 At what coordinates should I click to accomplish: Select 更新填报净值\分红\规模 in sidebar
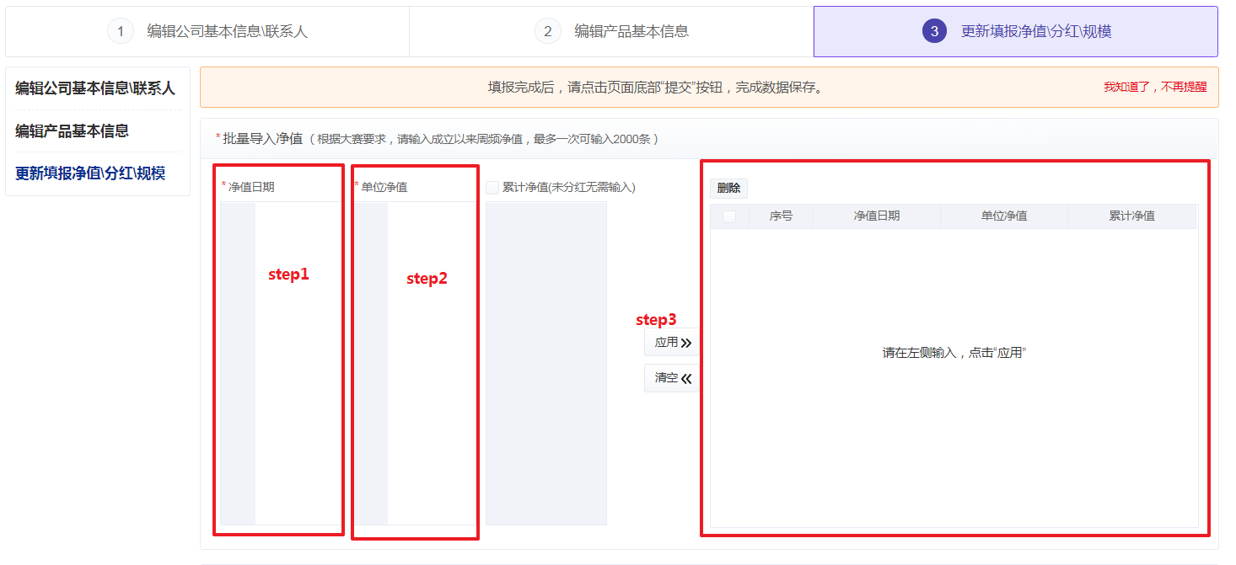pyautogui.click(x=90, y=173)
